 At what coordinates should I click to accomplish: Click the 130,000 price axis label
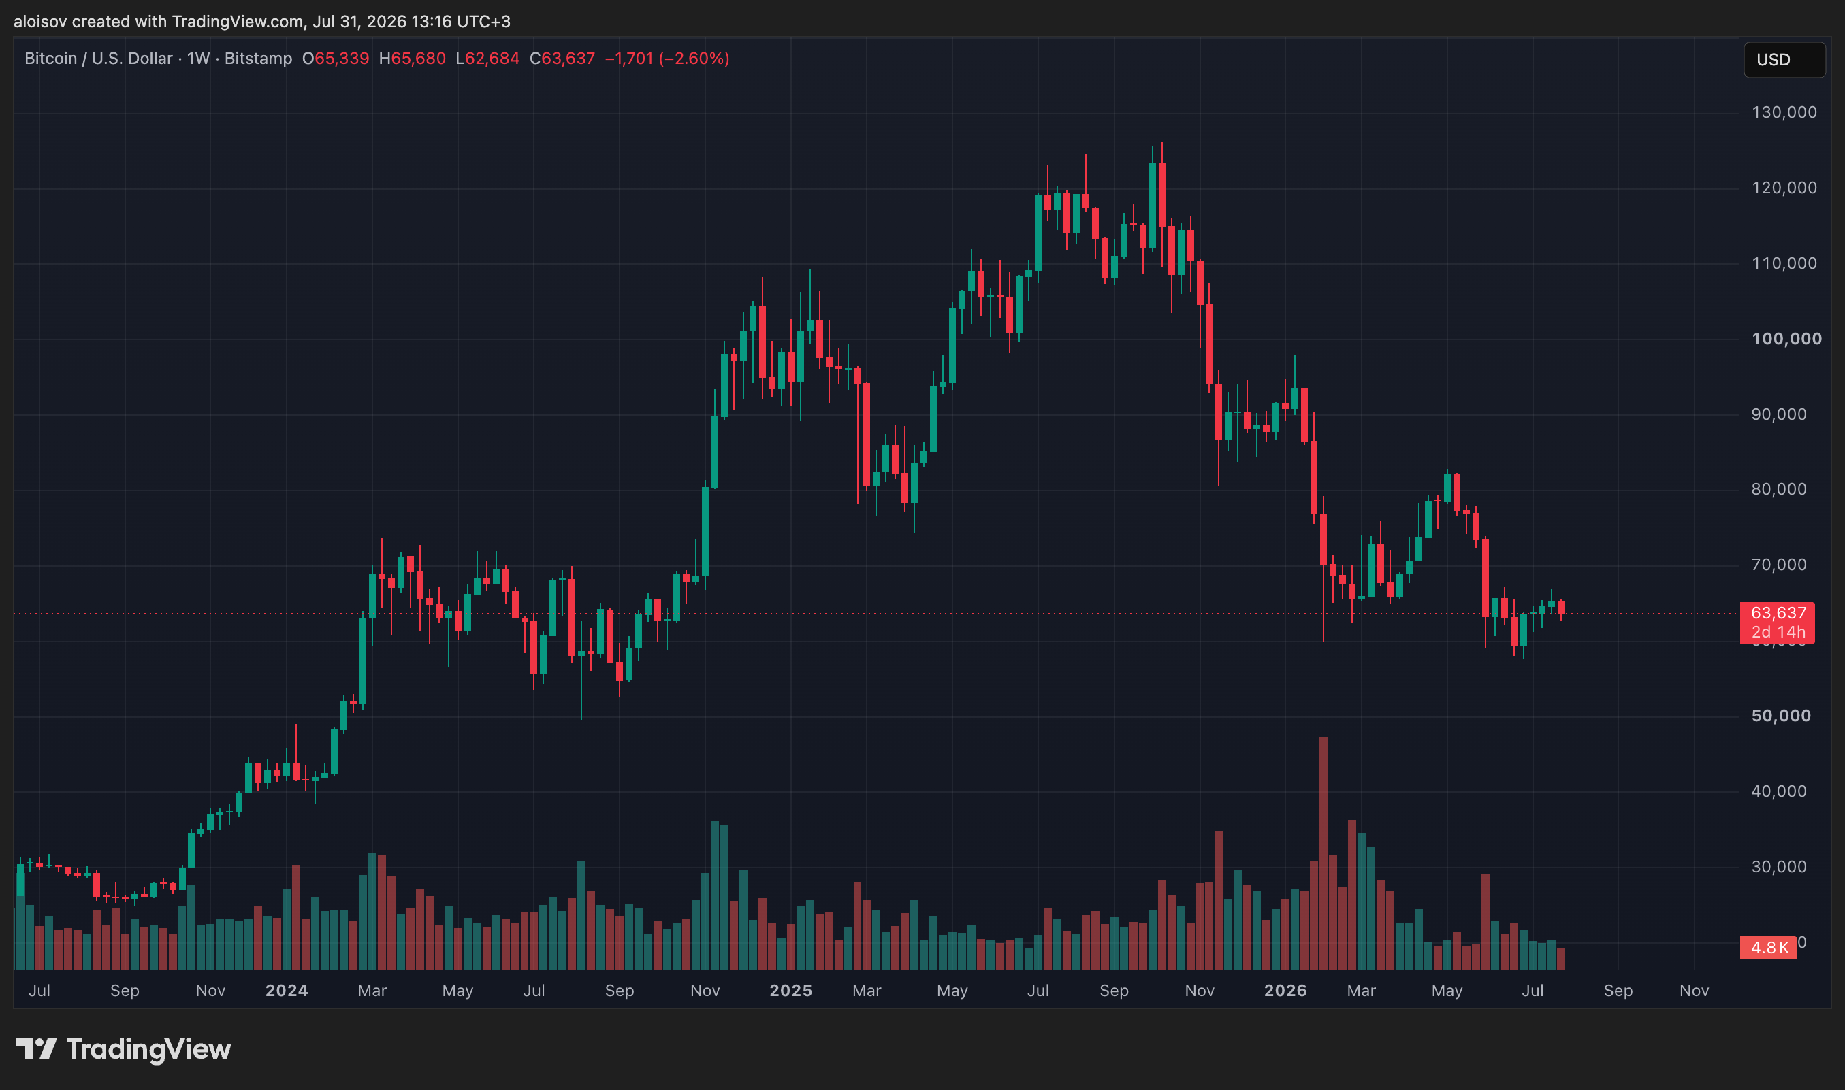point(1784,112)
